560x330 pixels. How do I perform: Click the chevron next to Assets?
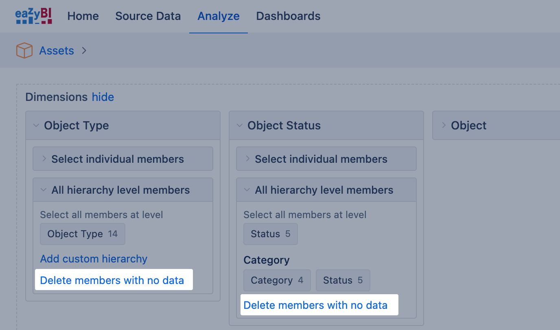[x=84, y=51]
